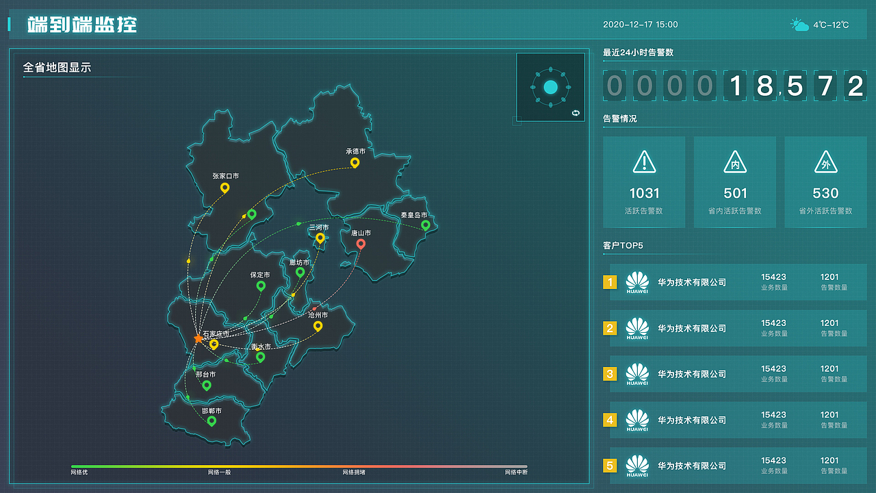Click the 张家口市 yellow map pin
This screenshot has height=493, width=876.
(x=224, y=188)
